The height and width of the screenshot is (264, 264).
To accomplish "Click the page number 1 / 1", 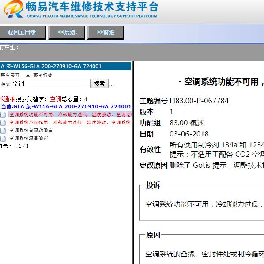I will click(23, 146).
